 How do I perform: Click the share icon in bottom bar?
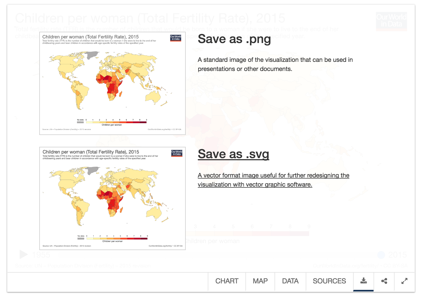tap(384, 281)
